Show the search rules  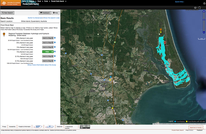point(51,18)
